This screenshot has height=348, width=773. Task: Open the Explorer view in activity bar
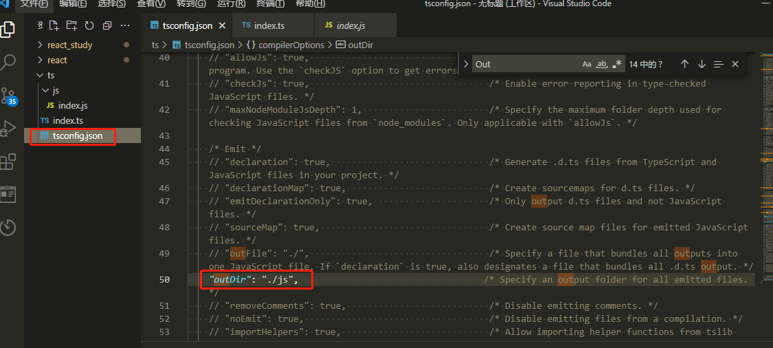8,29
